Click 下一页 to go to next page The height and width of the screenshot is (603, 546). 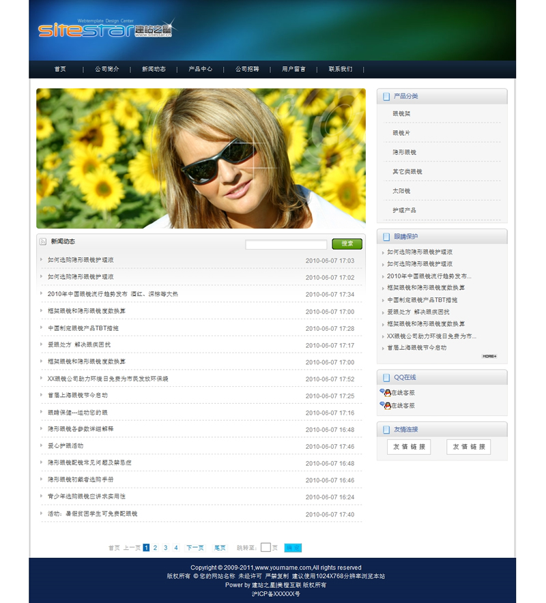pos(195,548)
